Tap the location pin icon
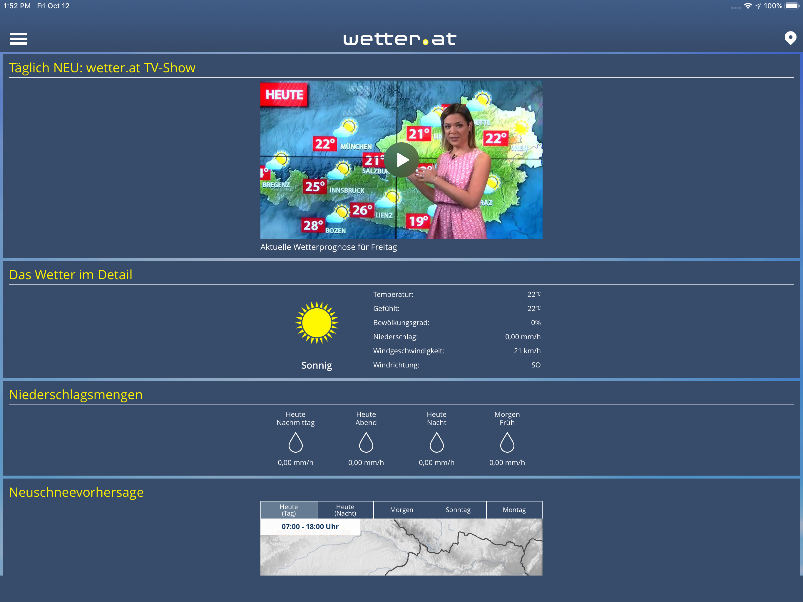This screenshot has width=803, height=602. point(790,38)
